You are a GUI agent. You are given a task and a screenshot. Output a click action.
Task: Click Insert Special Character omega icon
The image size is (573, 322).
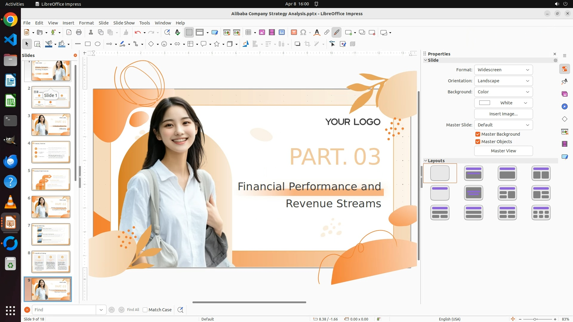(x=303, y=32)
